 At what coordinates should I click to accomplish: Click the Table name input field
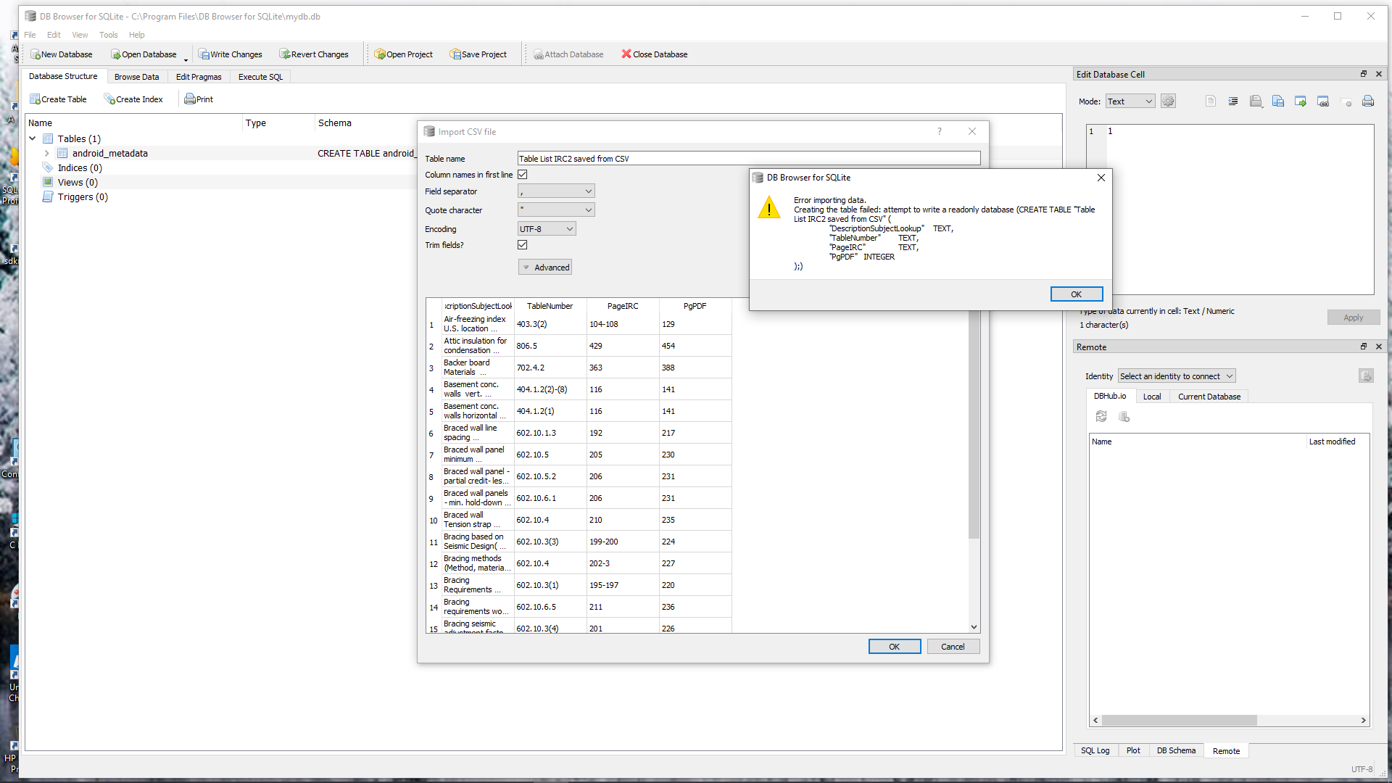[x=748, y=159]
